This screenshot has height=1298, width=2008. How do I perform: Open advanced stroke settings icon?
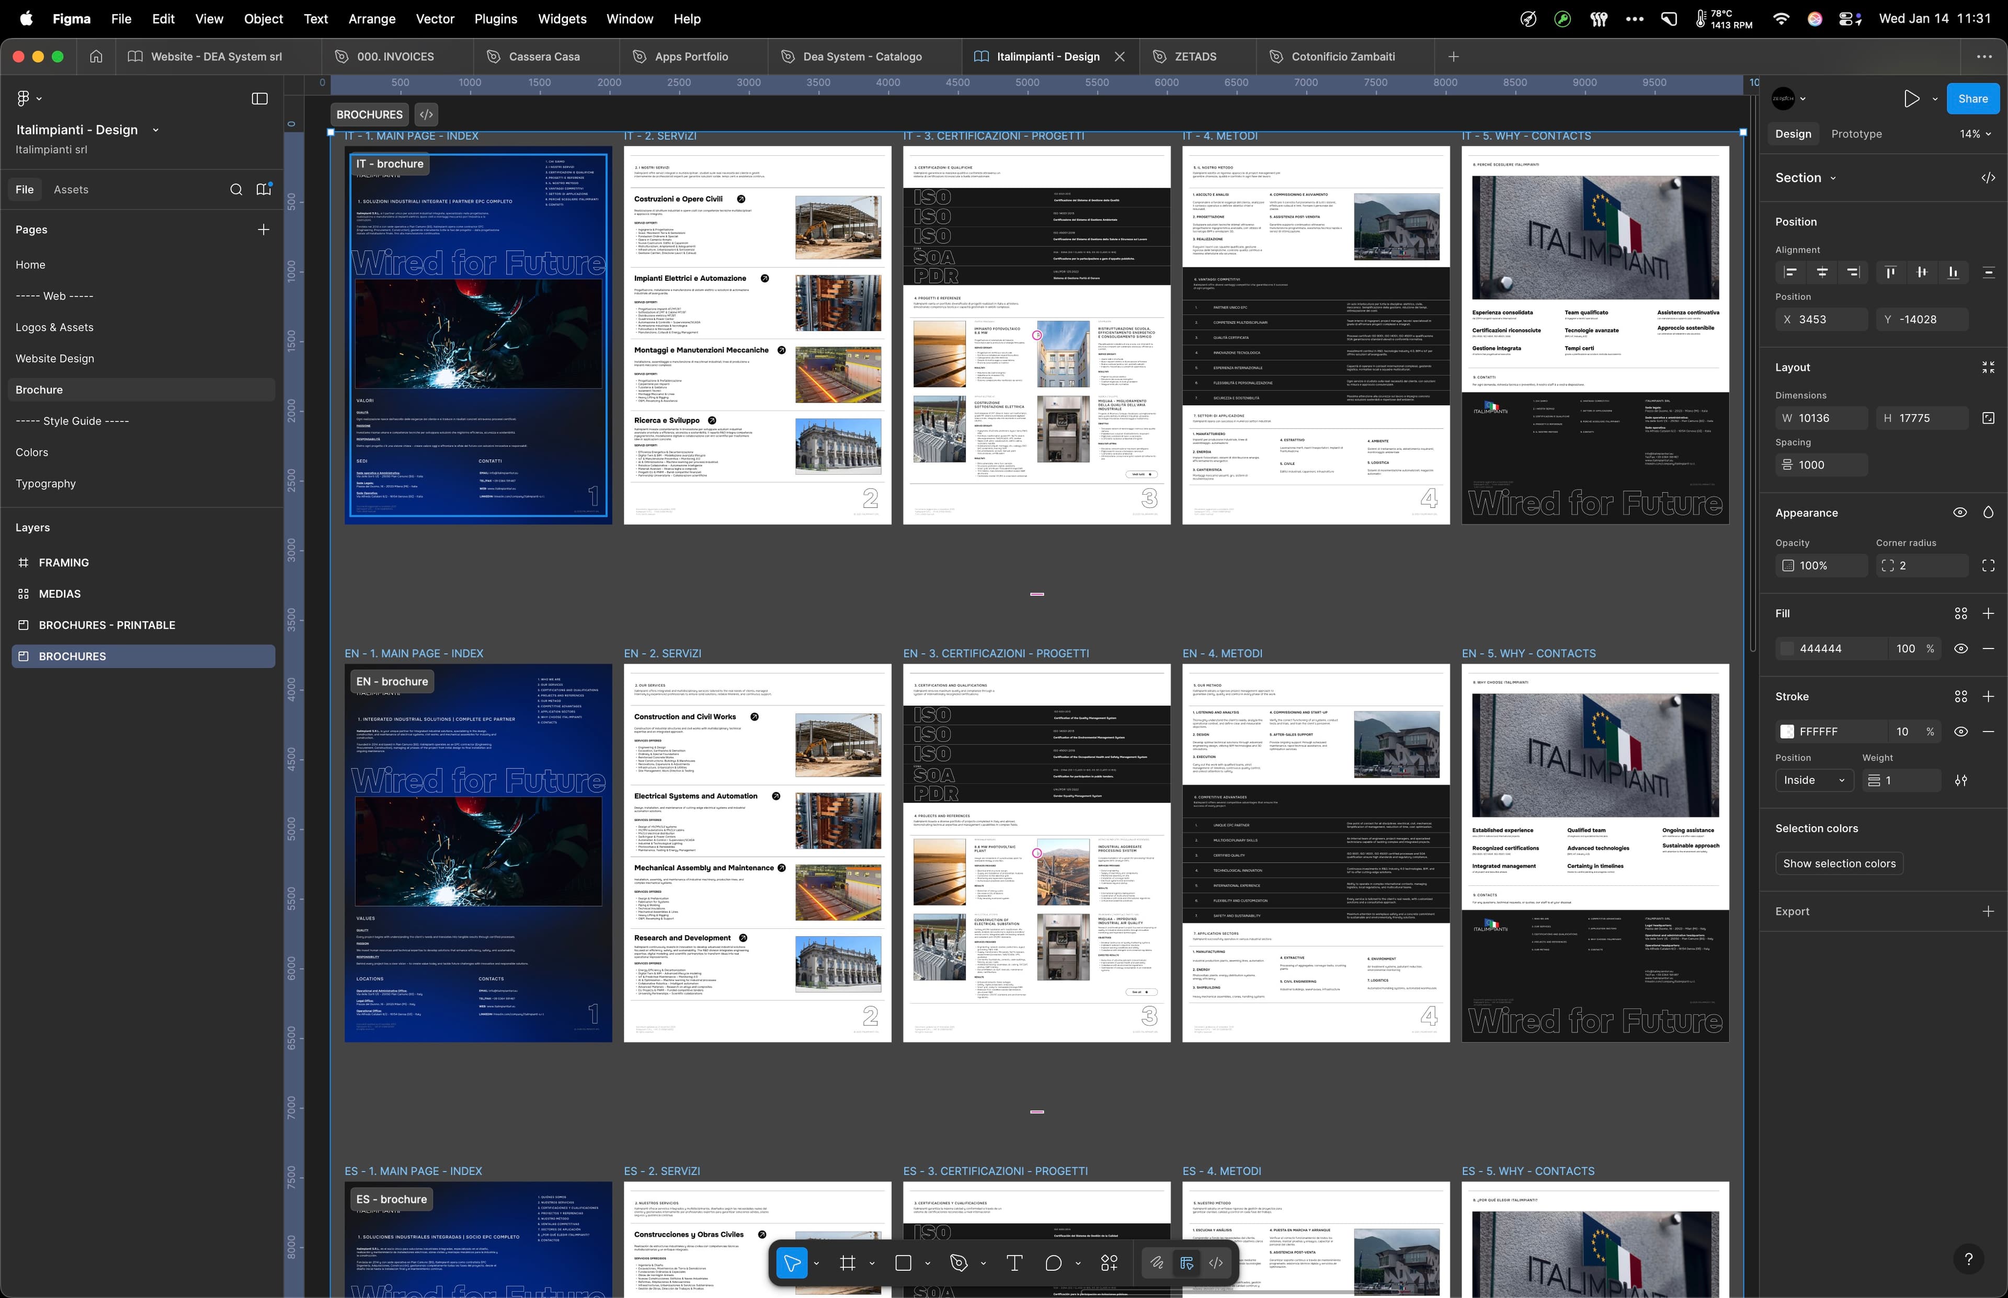pyautogui.click(x=1961, y=780)
